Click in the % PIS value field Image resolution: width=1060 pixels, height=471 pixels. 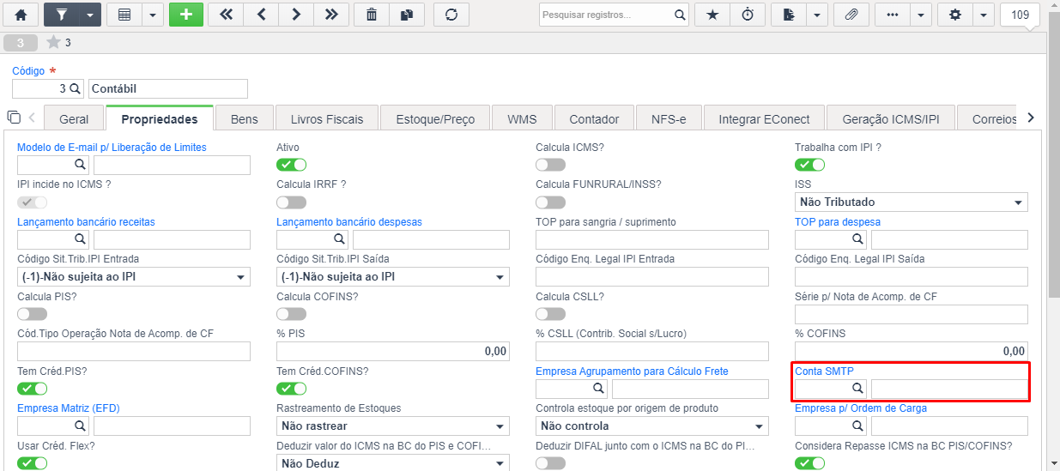point(393,352)
